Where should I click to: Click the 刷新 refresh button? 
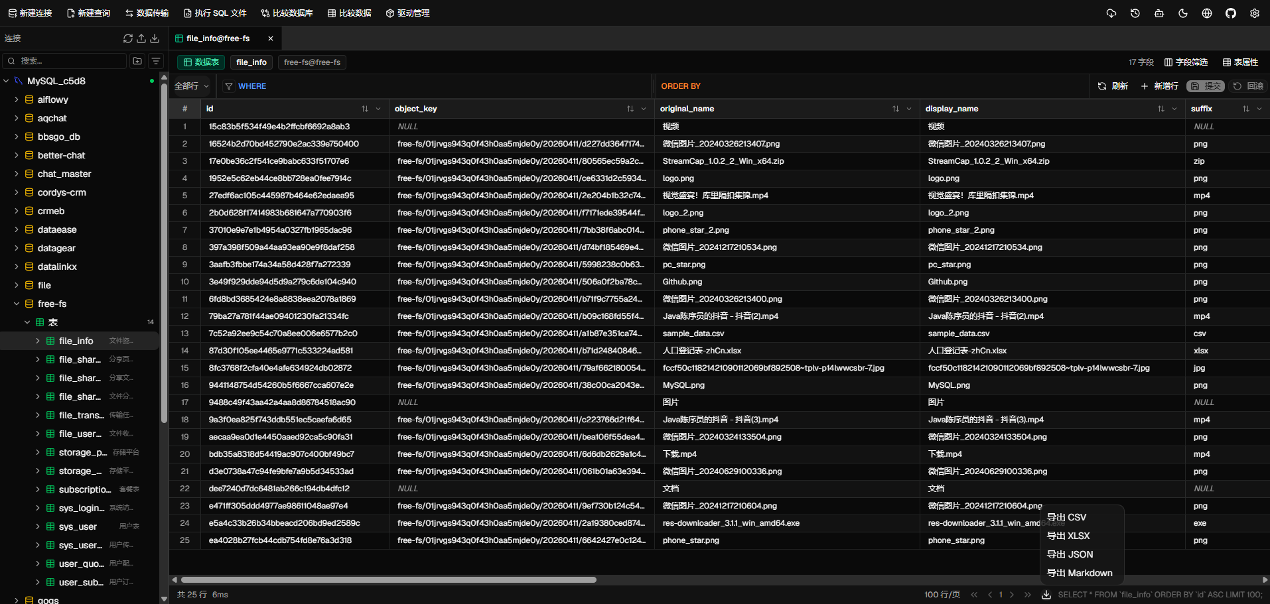tap(1113, 86)
